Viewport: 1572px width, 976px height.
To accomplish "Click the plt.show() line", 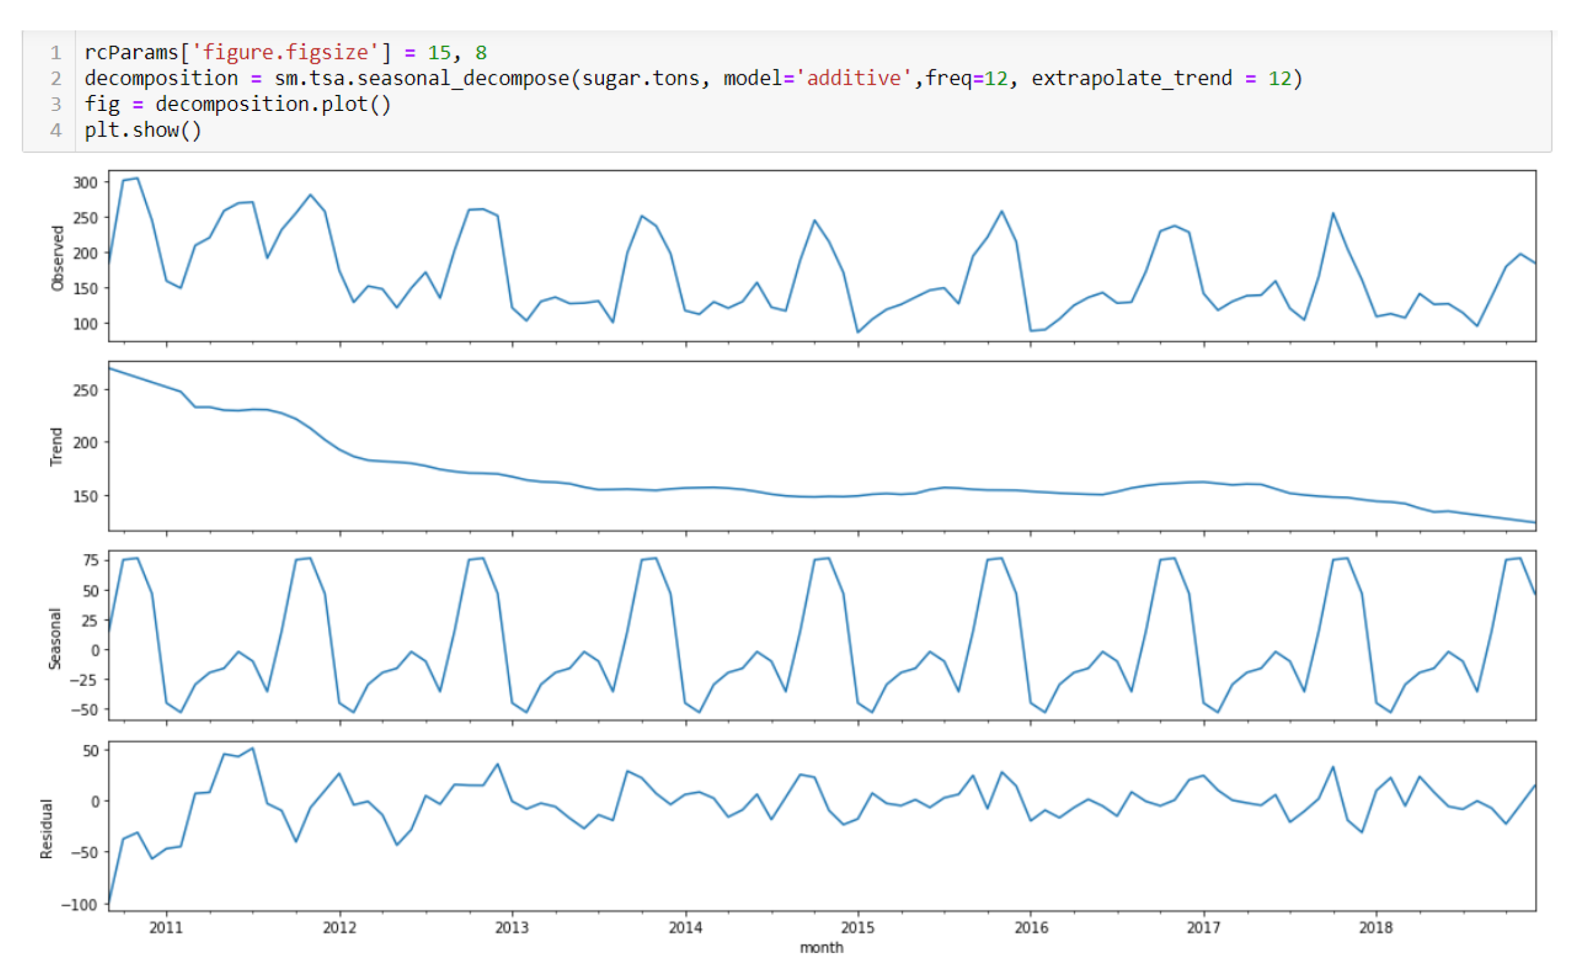I will coord(142,130).
